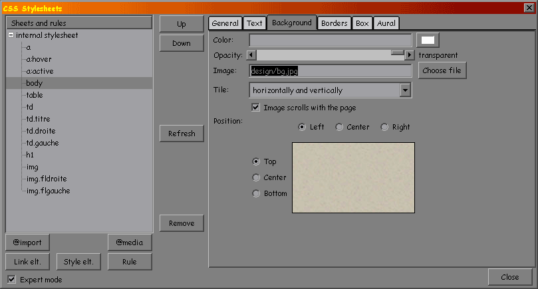This screenshot has width=538, height=289.
Task: Switch to the General tab
Action: point(225,23)
